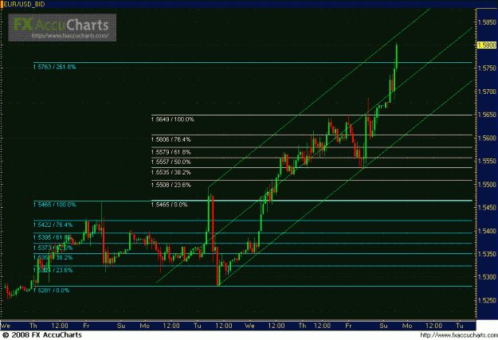Select the 1.5450 price axis label

487,208
